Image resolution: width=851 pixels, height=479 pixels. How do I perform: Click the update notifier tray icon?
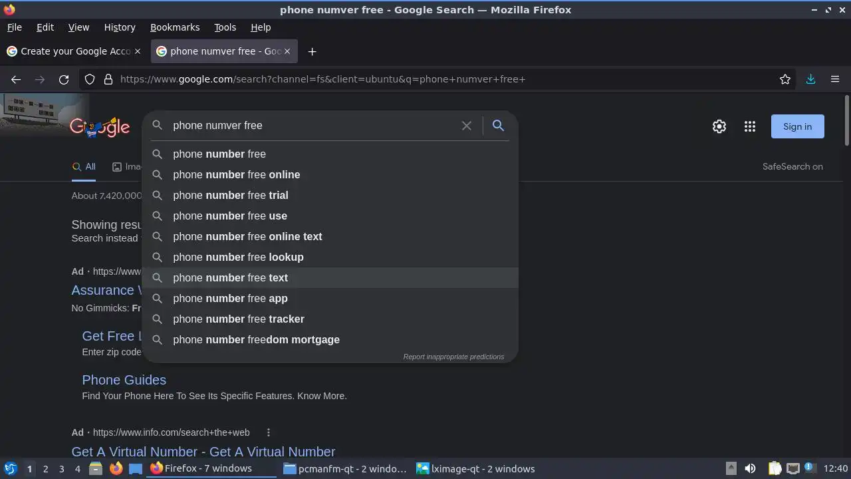pyautogui.click(x=809, y=468)
